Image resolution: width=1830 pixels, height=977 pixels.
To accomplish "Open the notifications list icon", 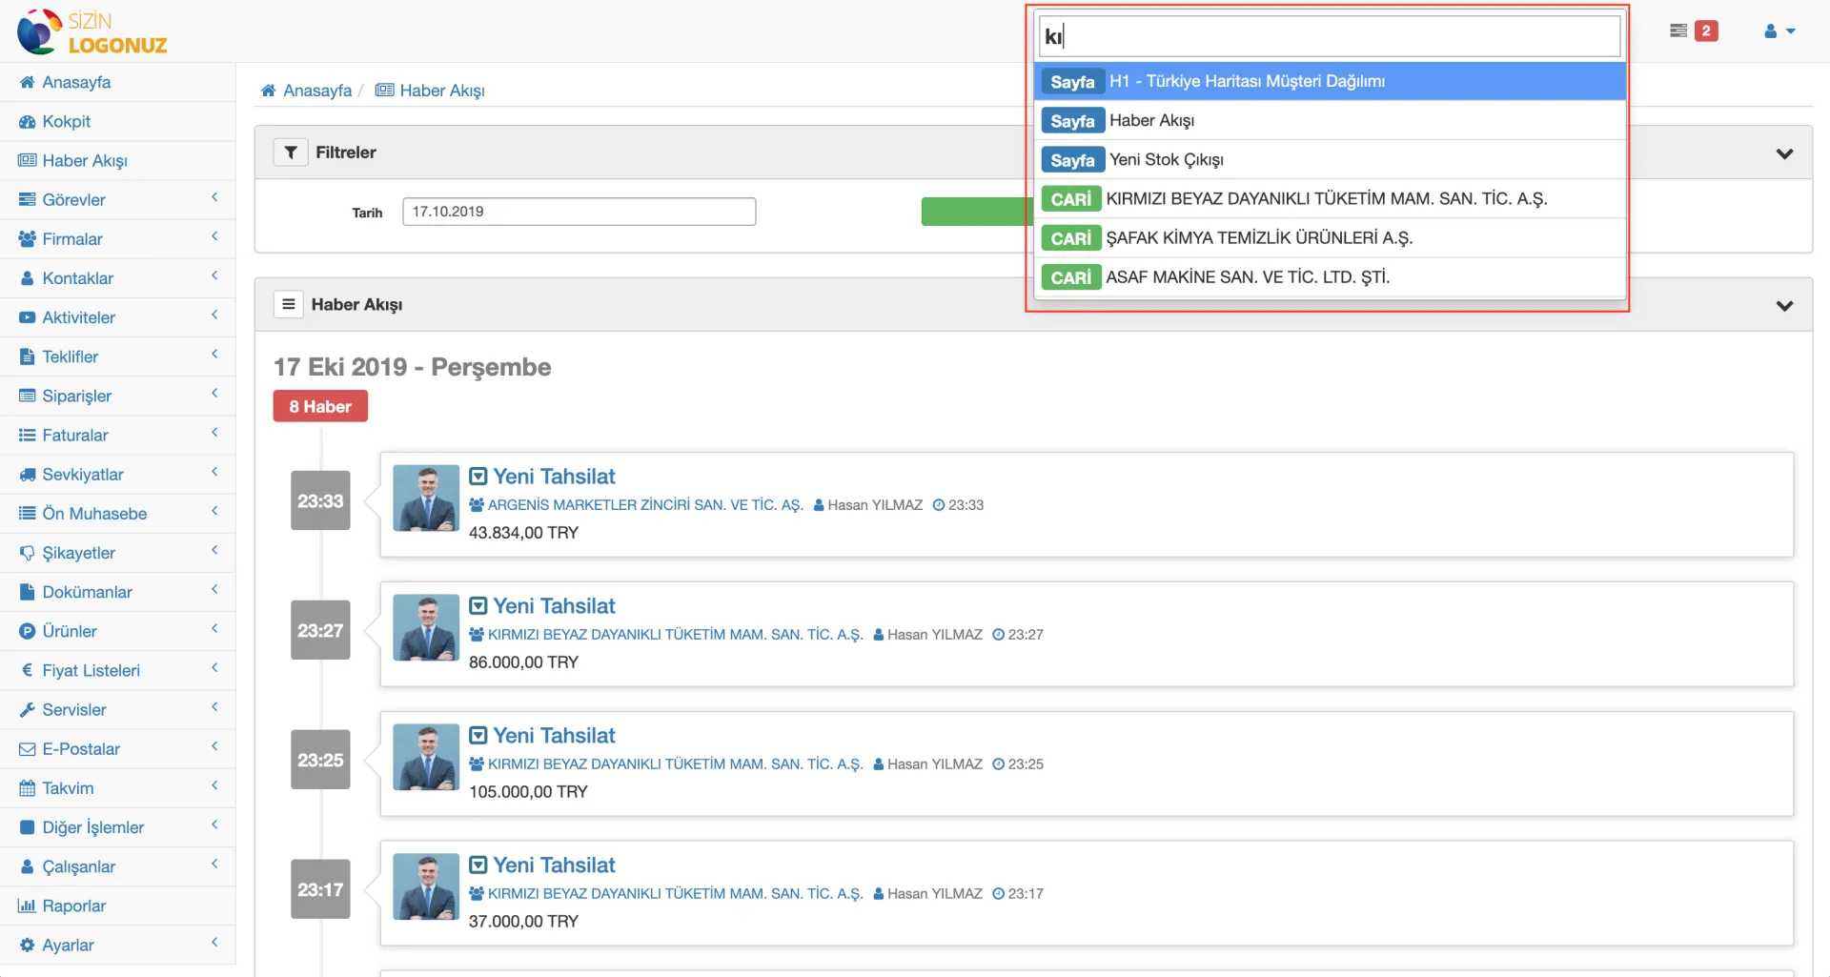I will 1678,31.
